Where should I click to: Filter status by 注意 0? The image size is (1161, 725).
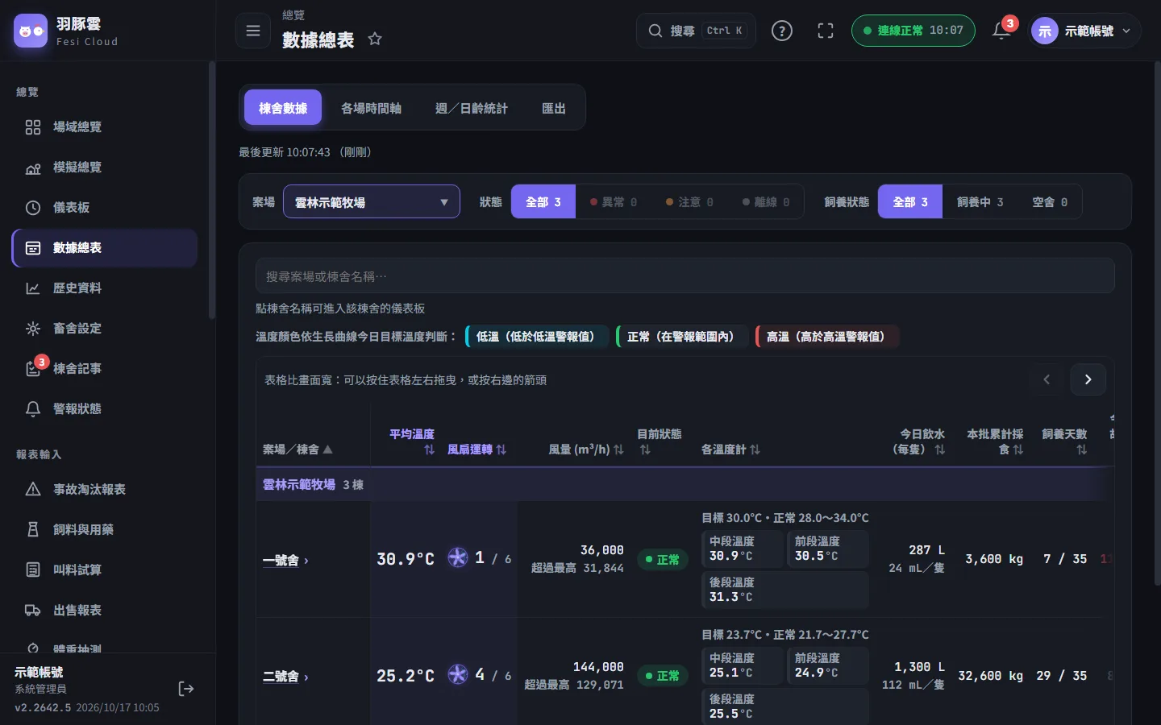tap(689, 202)
